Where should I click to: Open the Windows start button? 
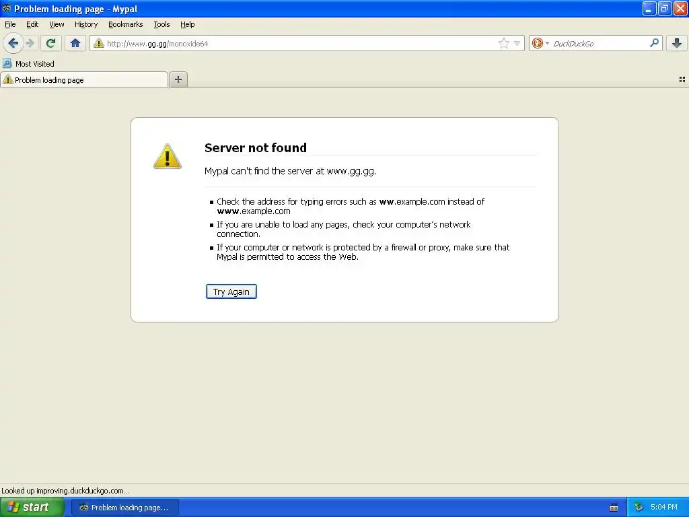[x=32, y=508]
